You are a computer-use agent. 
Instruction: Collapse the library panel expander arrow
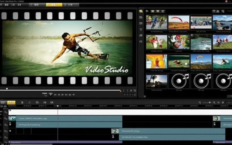point(145,97)
